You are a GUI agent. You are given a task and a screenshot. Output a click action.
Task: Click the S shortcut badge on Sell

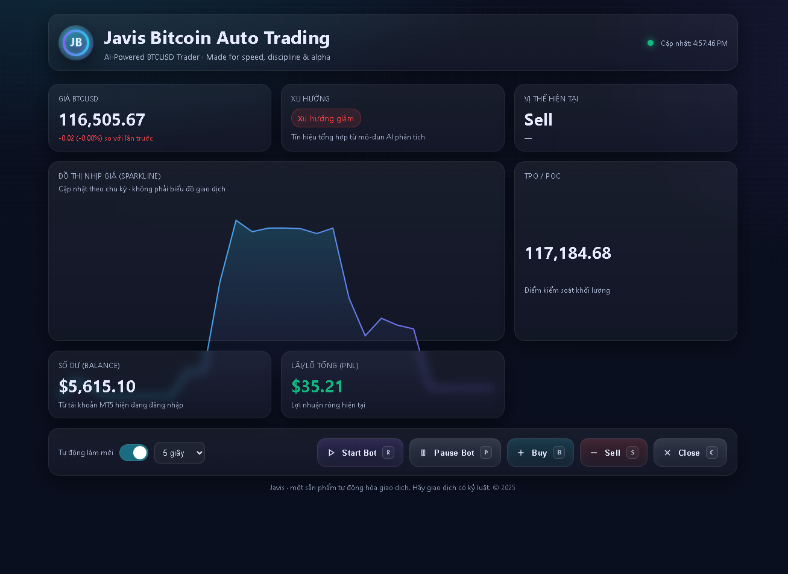point(632,452)
